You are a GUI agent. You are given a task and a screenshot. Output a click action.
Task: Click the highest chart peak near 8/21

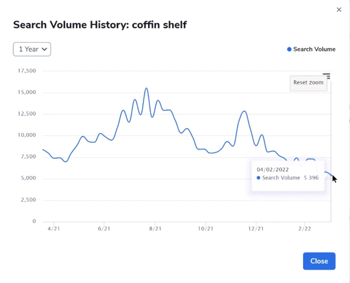146,88
